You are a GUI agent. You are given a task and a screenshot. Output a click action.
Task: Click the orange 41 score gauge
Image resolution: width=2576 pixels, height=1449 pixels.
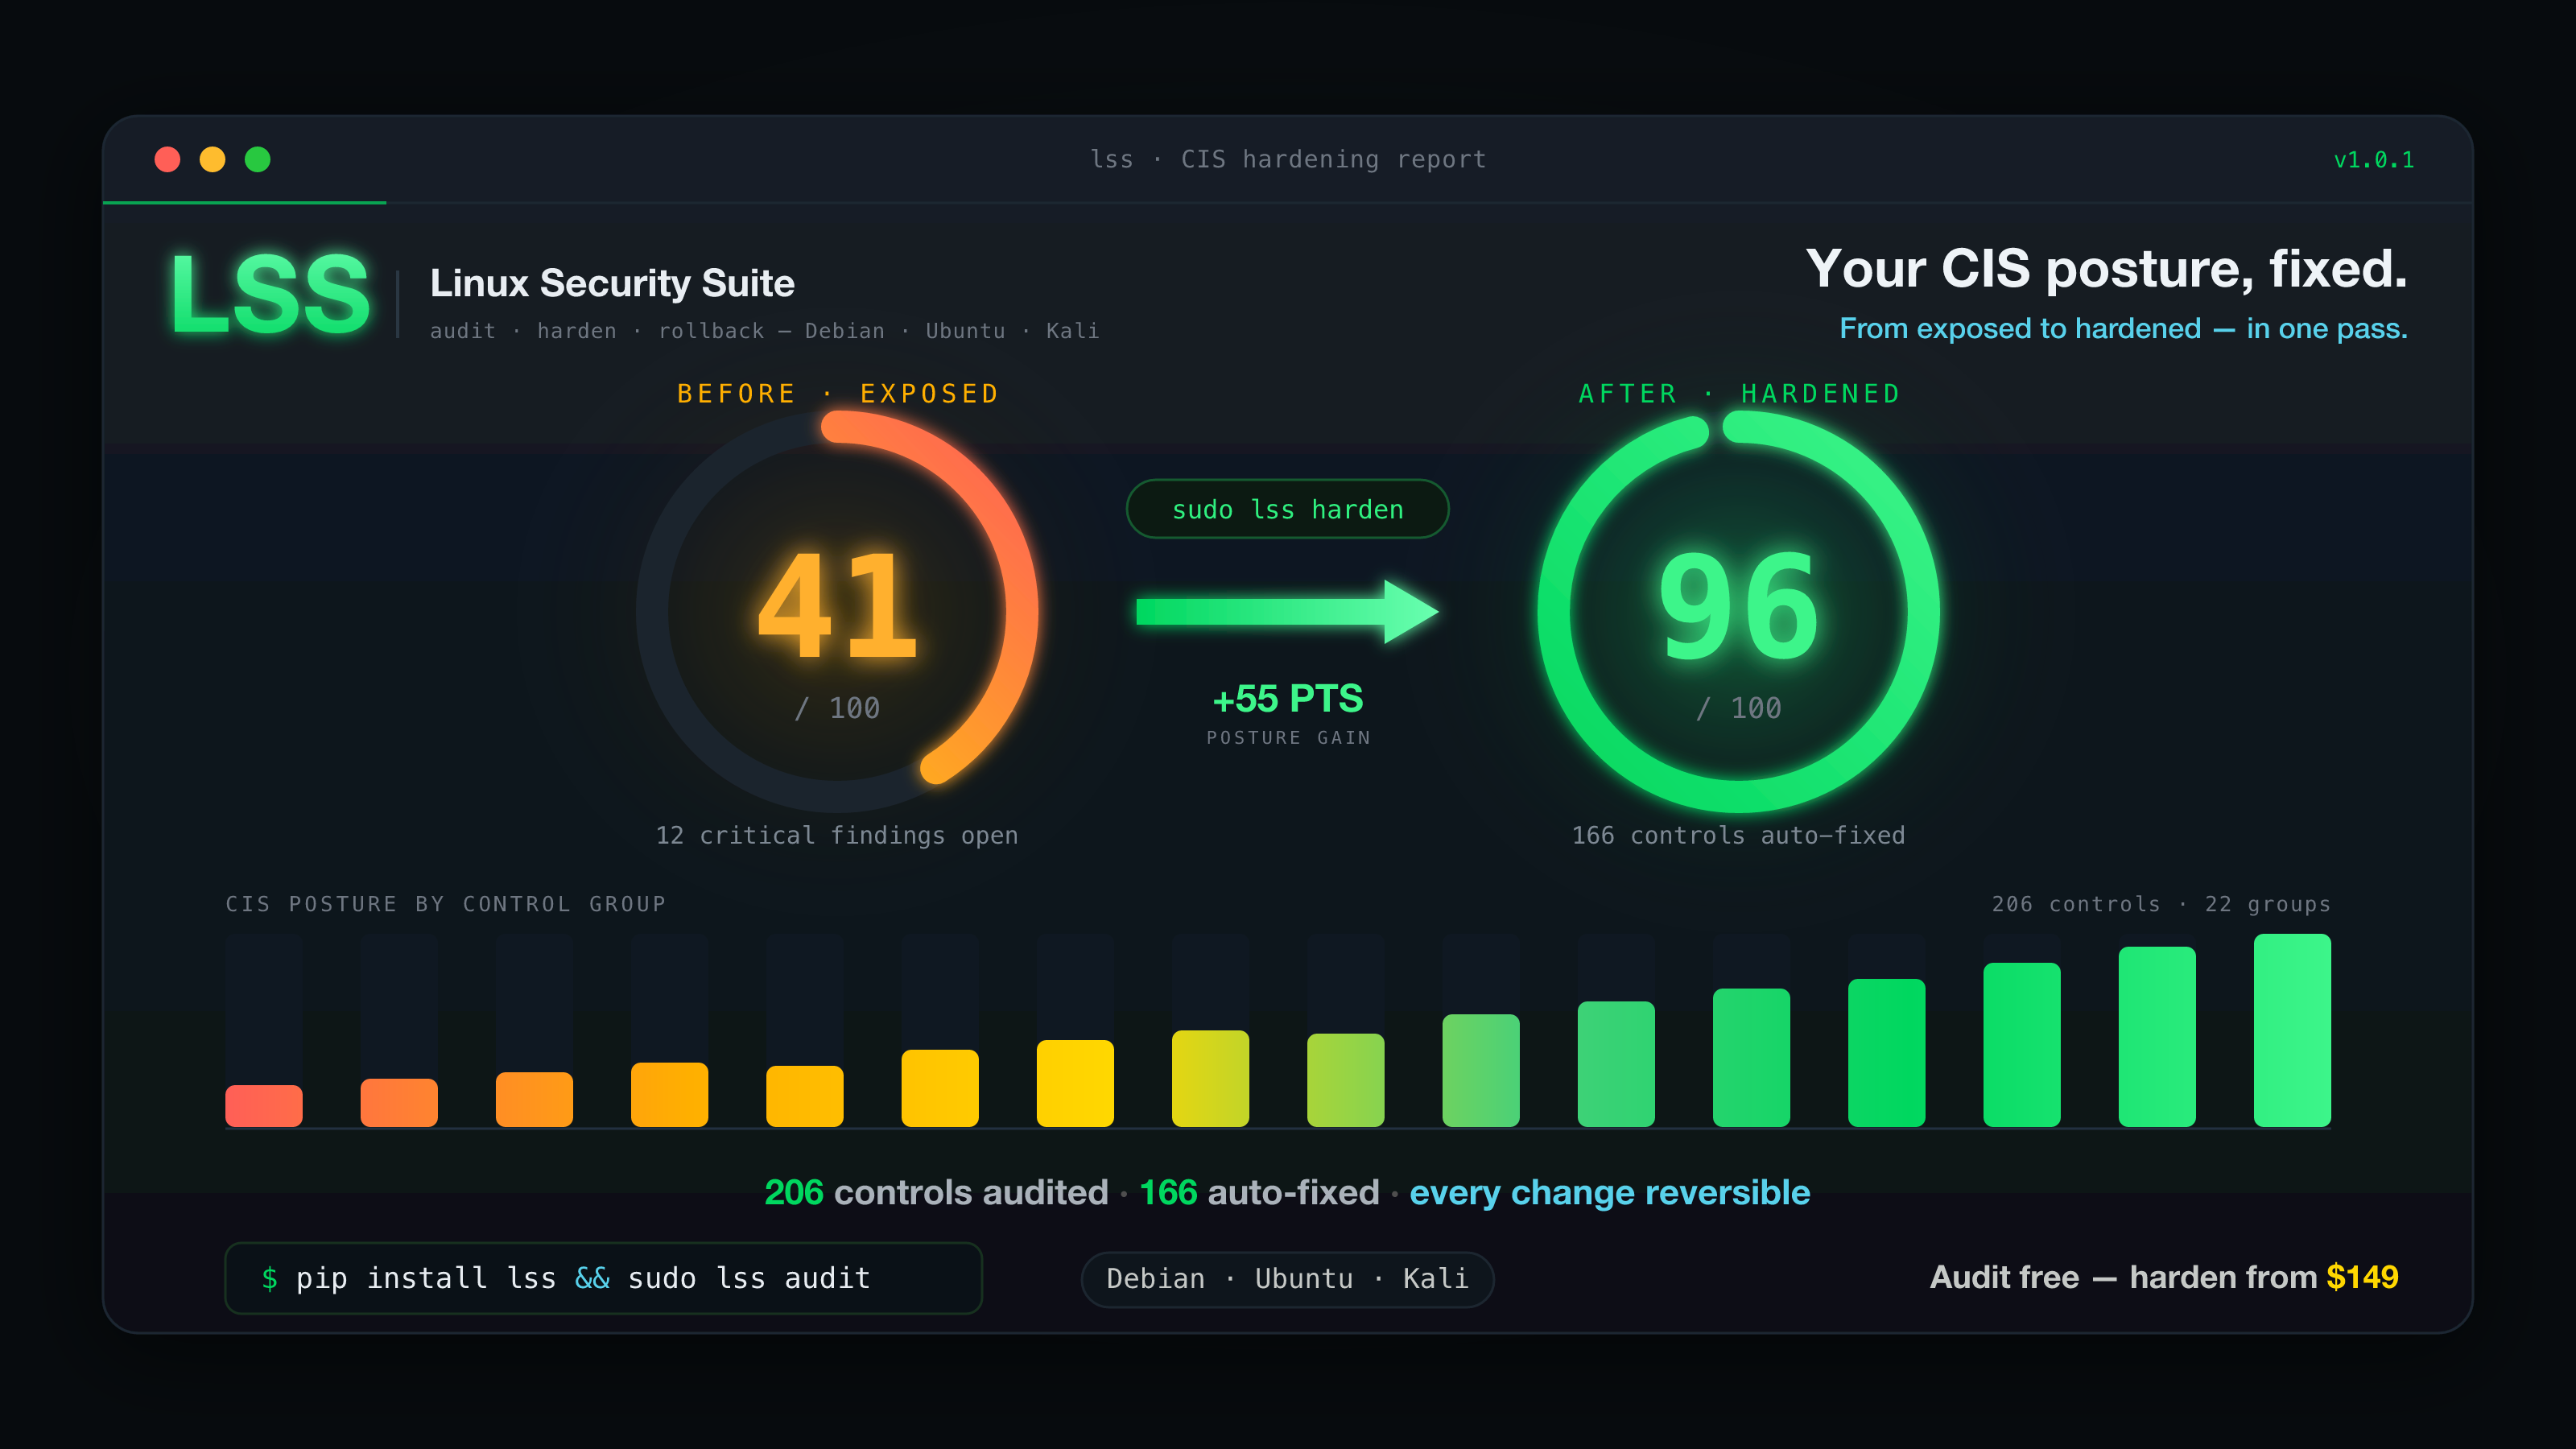click(x=837, y=611)
